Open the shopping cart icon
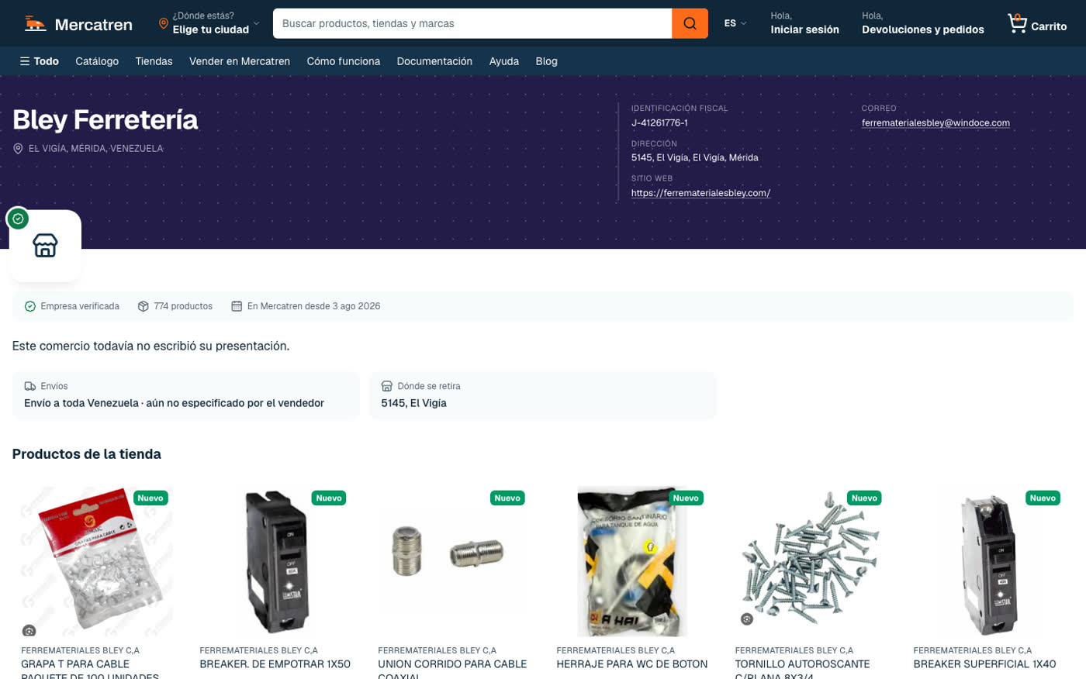 point(1017,24)
